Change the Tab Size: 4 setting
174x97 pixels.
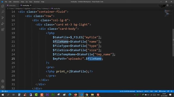tap(139, 91)
